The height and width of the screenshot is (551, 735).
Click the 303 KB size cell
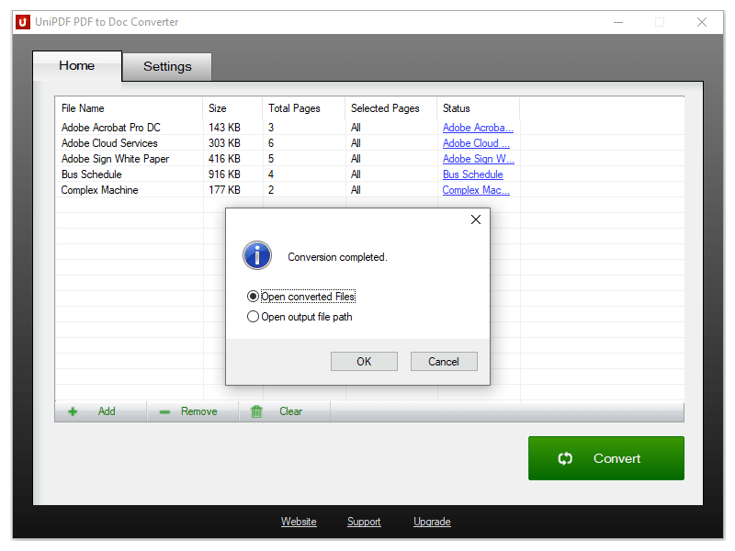pyautogui.click(x=224, y=143)
